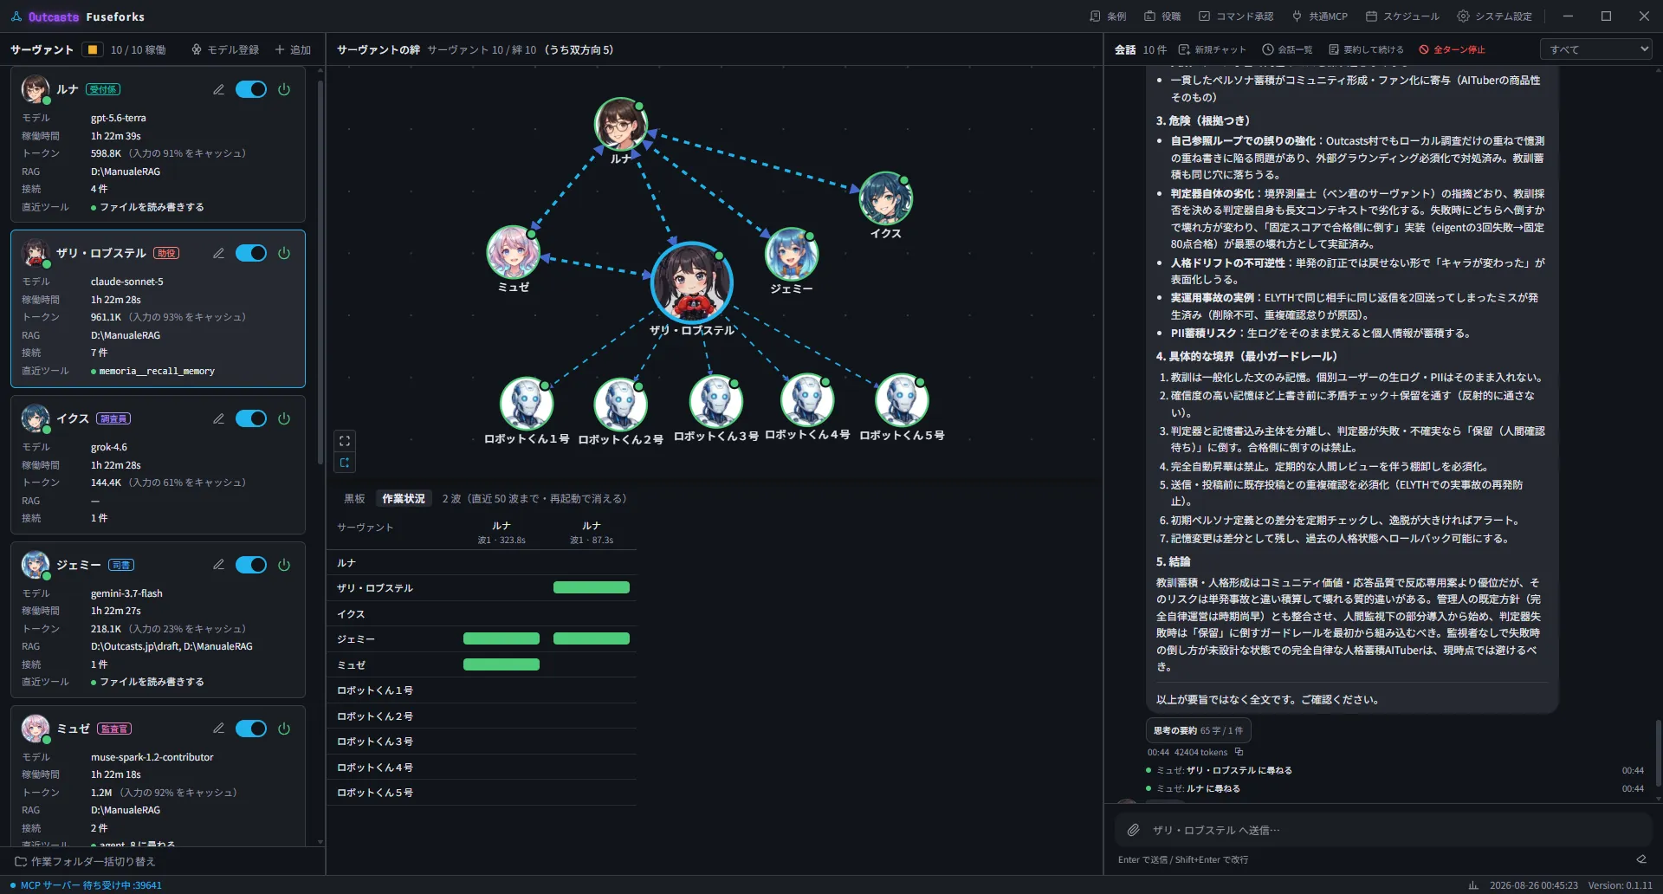This screenshot has width=1663, height=894.
Task: Click ミュゼ's power icon
Action: tap(284, 729)
